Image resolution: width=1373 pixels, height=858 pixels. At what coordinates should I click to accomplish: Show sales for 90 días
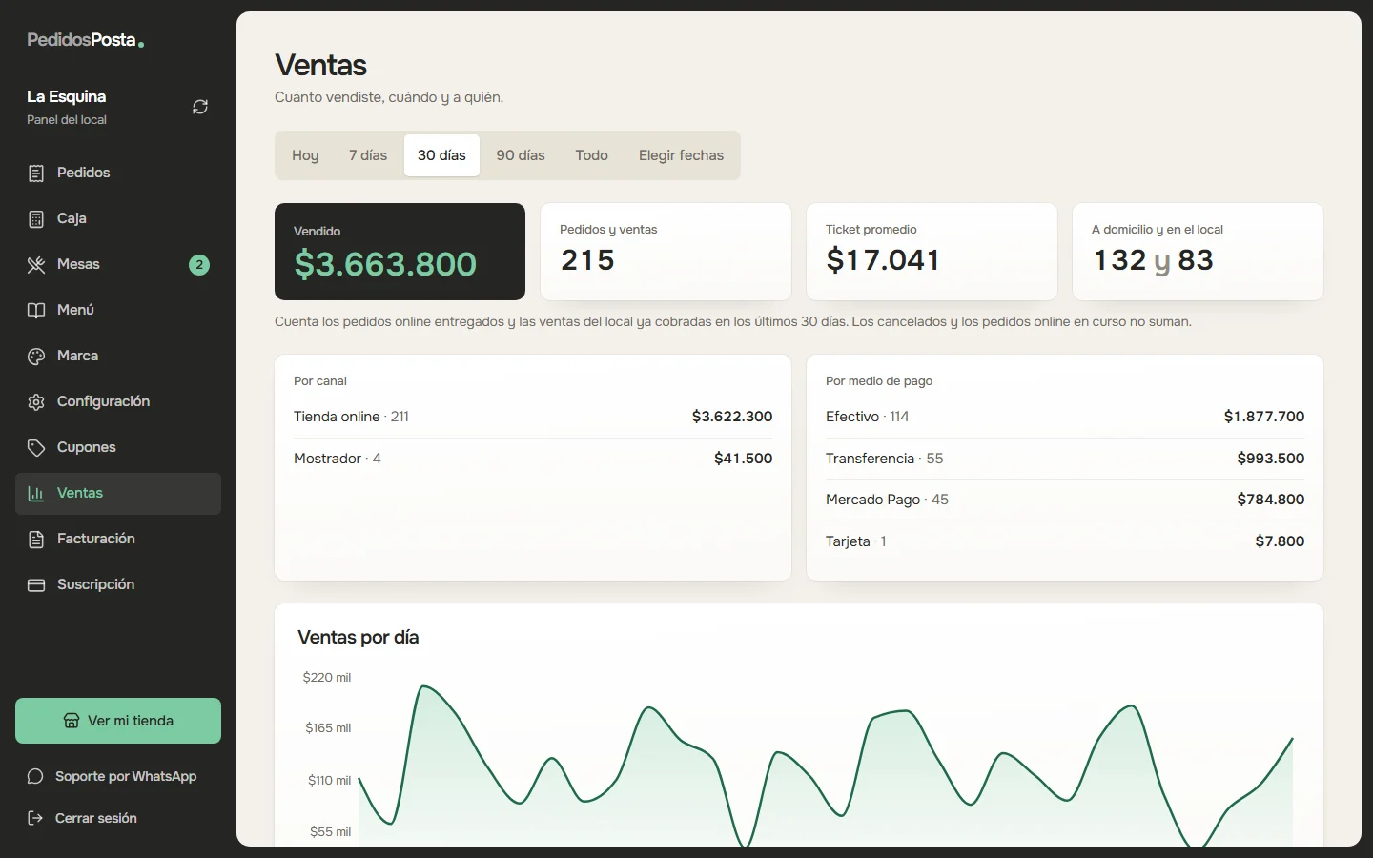pos(521,155)
